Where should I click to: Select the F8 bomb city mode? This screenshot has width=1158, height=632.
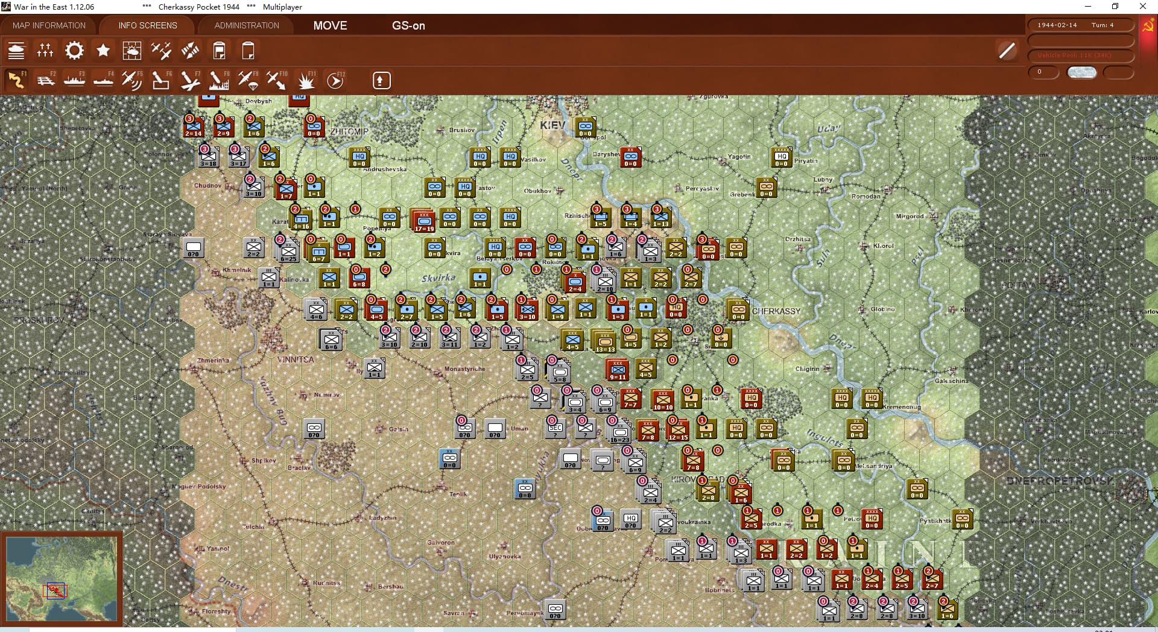(219, 80)
